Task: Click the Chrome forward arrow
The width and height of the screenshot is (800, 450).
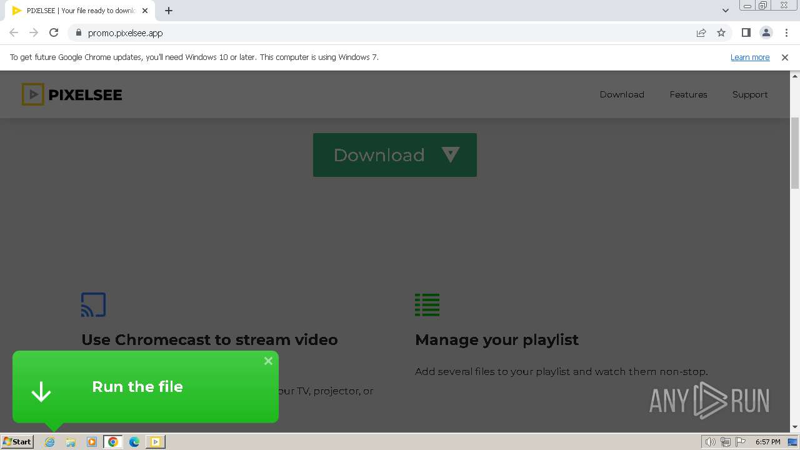Action: (34, 32)
